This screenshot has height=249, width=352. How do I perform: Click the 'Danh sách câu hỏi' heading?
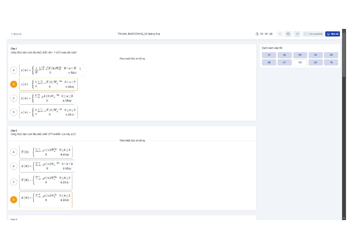272,48
